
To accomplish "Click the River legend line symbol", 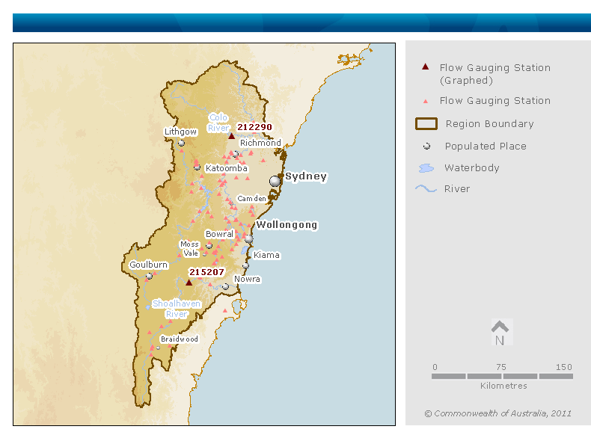I will pyautogui.click(x=425, y=189).
